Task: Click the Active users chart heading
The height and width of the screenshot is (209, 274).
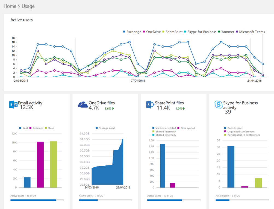Action: [22, 20]
